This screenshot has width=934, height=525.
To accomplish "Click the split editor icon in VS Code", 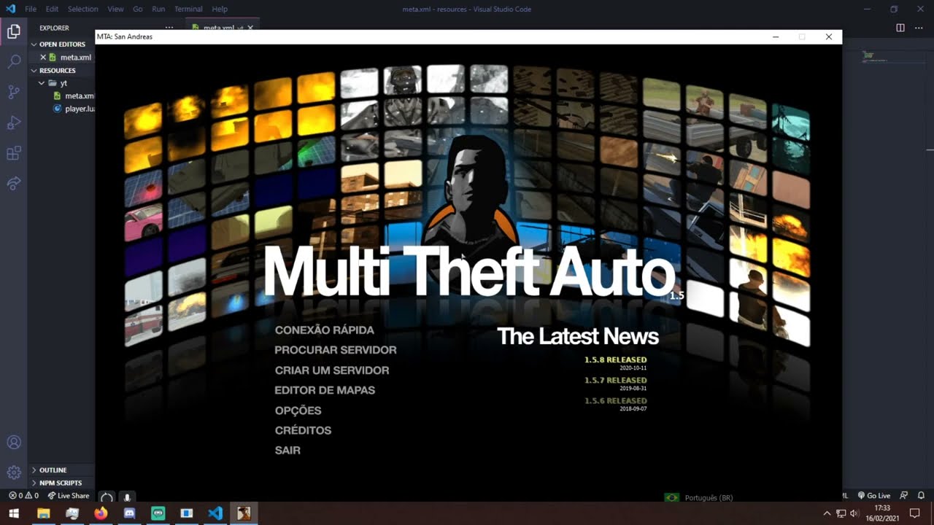I will pos(900,28).
